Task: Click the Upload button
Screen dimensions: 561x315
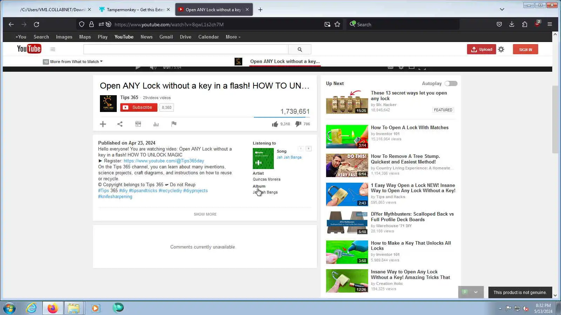Action: 481,49
